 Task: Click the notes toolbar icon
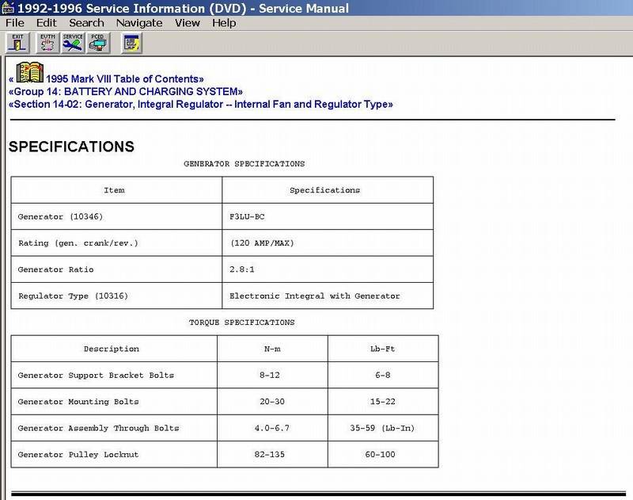(x=132, y=44)
